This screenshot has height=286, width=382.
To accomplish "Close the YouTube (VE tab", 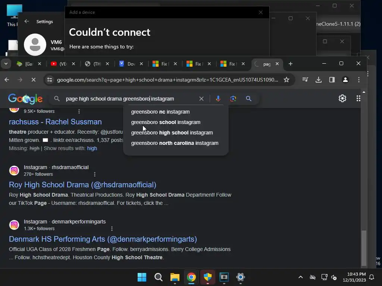I will (x=73, y=64).
